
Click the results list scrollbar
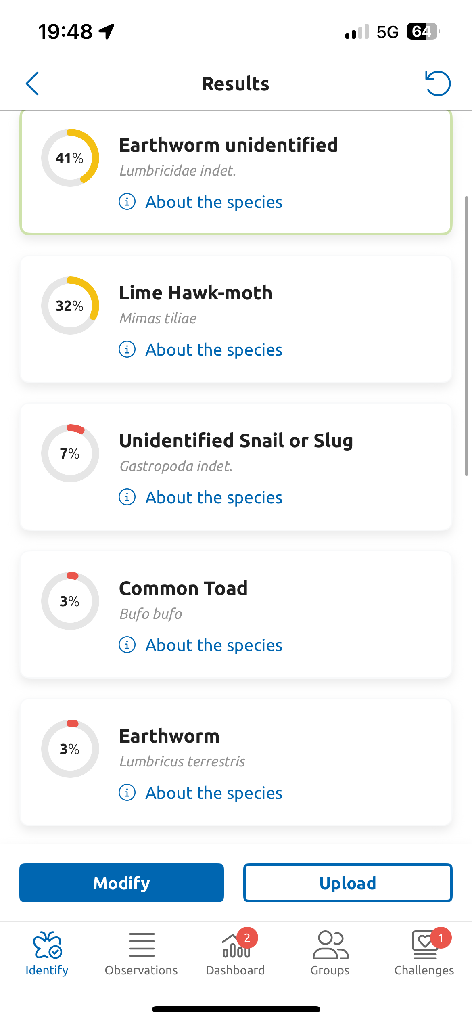click(466, 336)
